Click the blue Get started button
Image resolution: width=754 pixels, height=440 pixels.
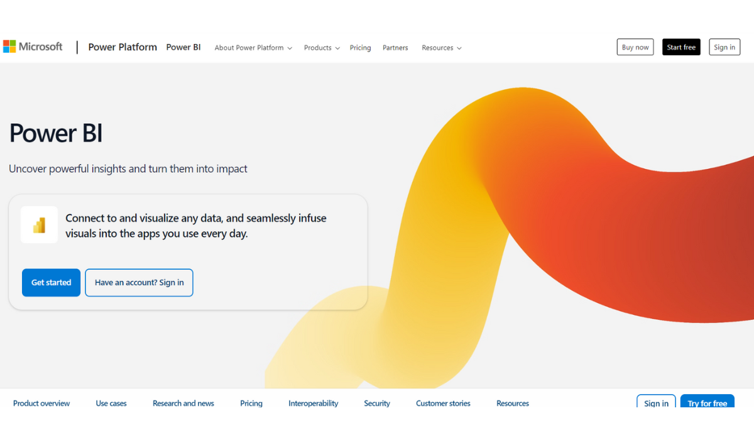point(51,283)
